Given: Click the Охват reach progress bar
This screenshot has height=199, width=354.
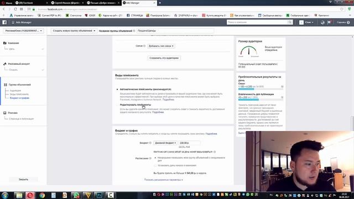Looking at the screenshot, I should pos(261,89).
